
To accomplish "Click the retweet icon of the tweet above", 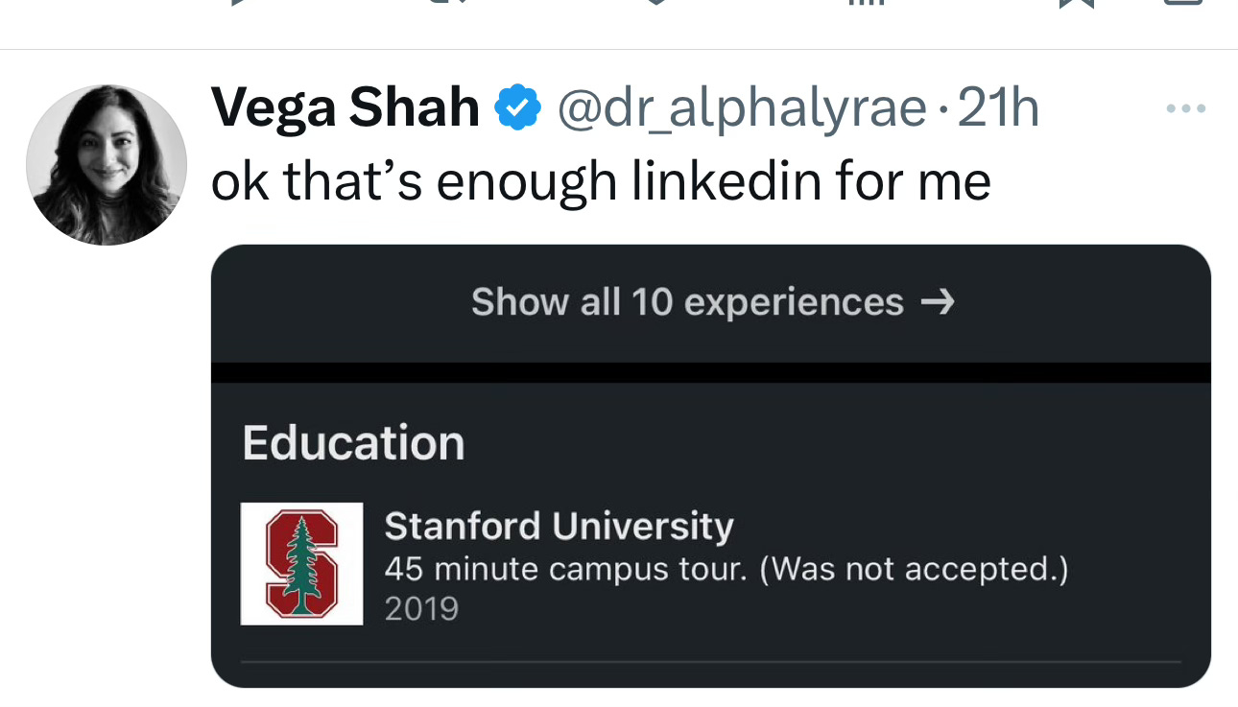I will click(x=451, y=3).
